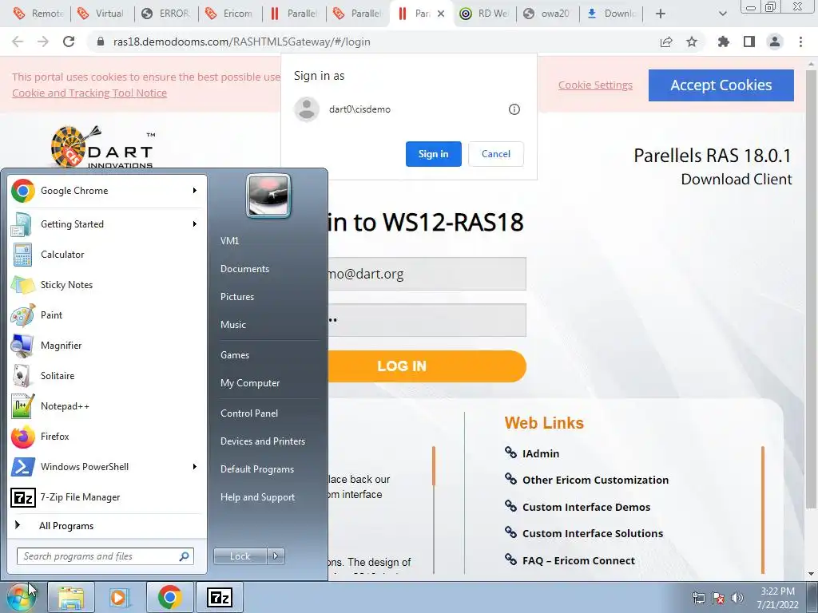Open Pictures from the Start menu
818x613 pixels.
click(x=237, y=297)
